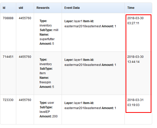Click Event Data cell in row 708888
The width and height of the screenshot is (157, 128).
point(90,24)
